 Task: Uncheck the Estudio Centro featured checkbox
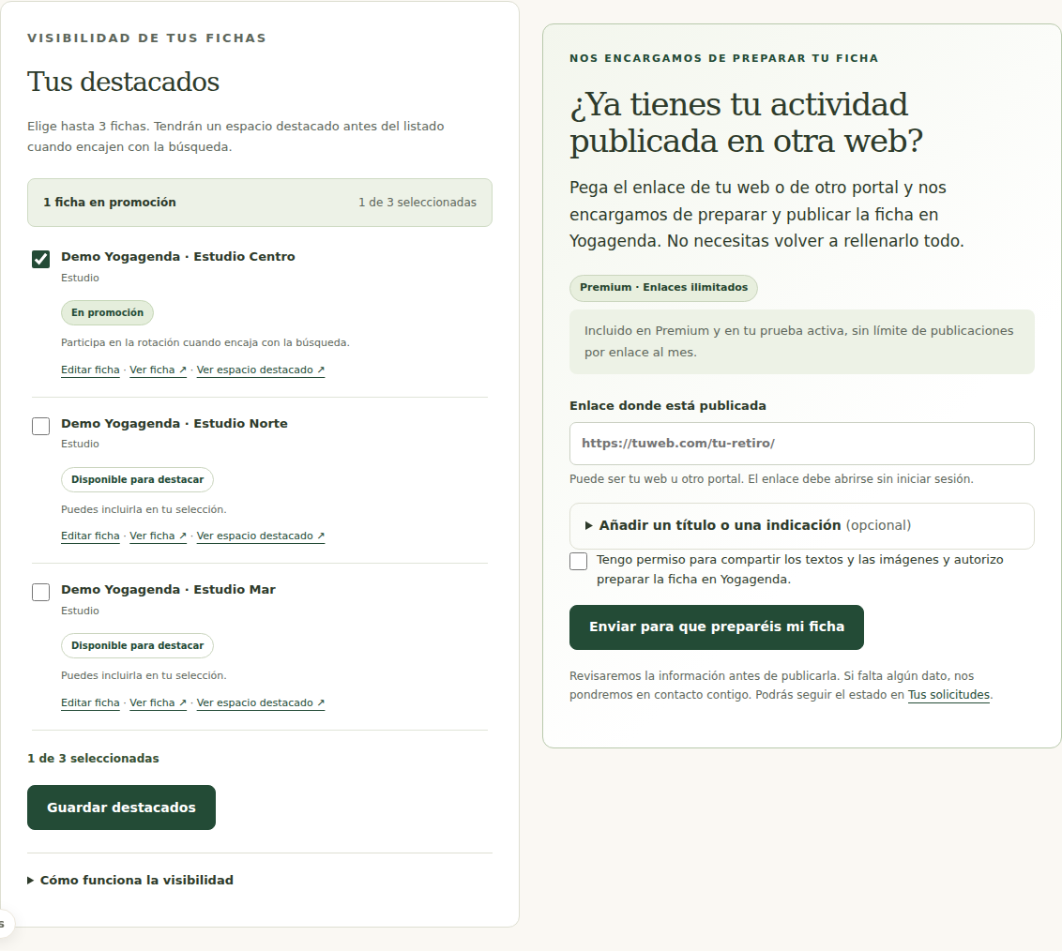click(x=40, y=259)
